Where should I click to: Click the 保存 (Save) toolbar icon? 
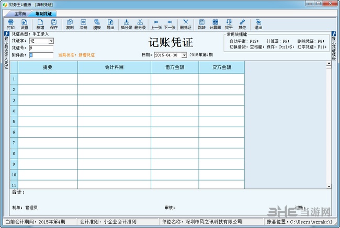(54, 24)
